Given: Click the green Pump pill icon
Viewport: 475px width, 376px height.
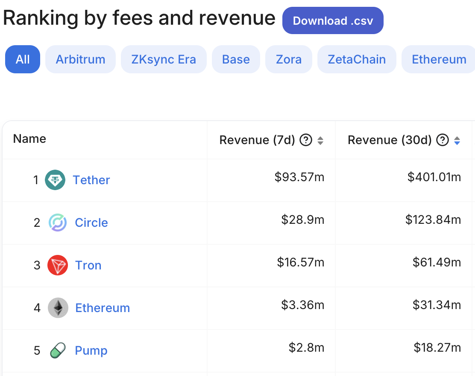Looking at the screenshot, I should click(x=57, y=350).
